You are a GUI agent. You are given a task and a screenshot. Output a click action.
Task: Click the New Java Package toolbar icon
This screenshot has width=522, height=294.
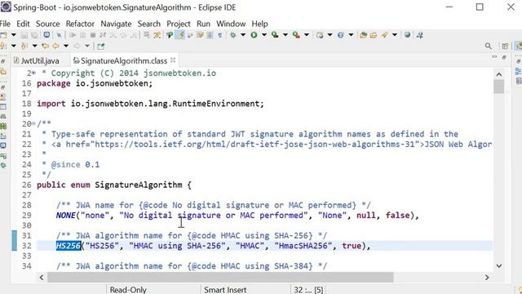click(320, 35)
